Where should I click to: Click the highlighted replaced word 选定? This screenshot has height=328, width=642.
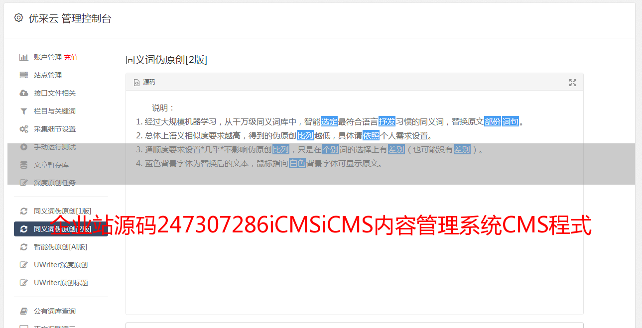point(329,121)
